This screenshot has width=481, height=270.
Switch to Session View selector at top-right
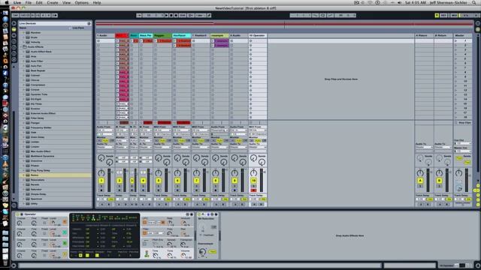click(x=478, y=29)
